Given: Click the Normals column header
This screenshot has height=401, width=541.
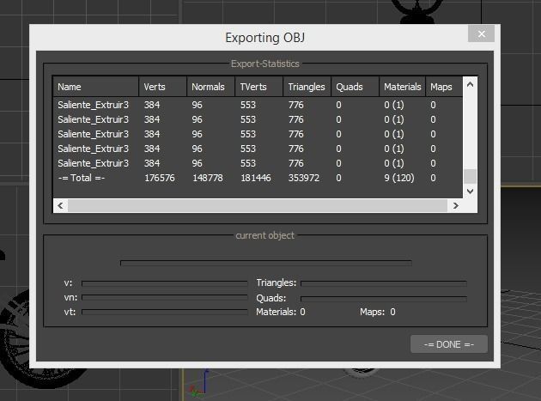Looking at the screenshot, I should 210,87.
